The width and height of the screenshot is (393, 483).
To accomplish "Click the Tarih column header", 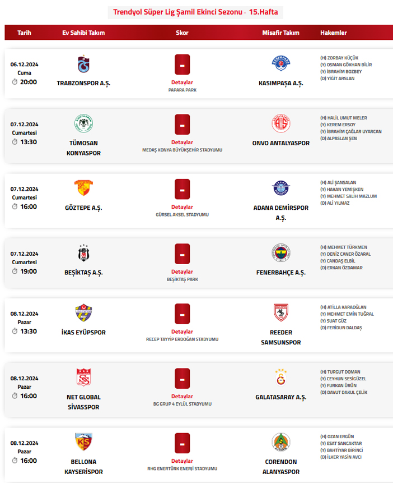I will [24, 33].
